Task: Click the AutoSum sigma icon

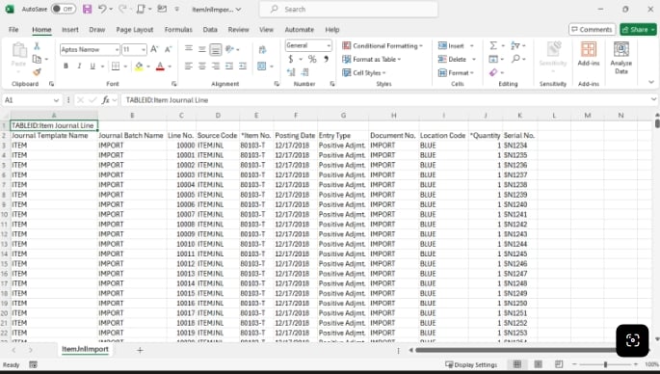Action: click(493, 45)
